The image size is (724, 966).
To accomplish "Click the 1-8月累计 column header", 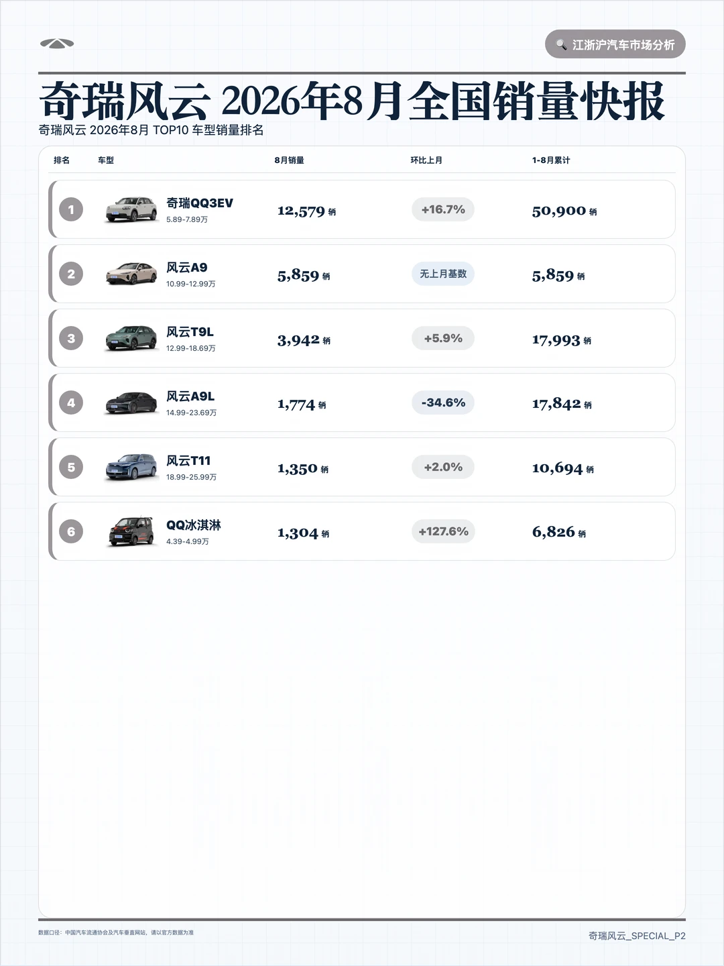I will [551, 160].
